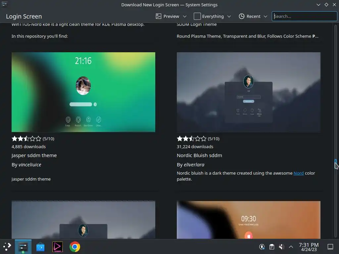Click the 31,224 downloads text
Screen dimensions: 339x254
195,147
